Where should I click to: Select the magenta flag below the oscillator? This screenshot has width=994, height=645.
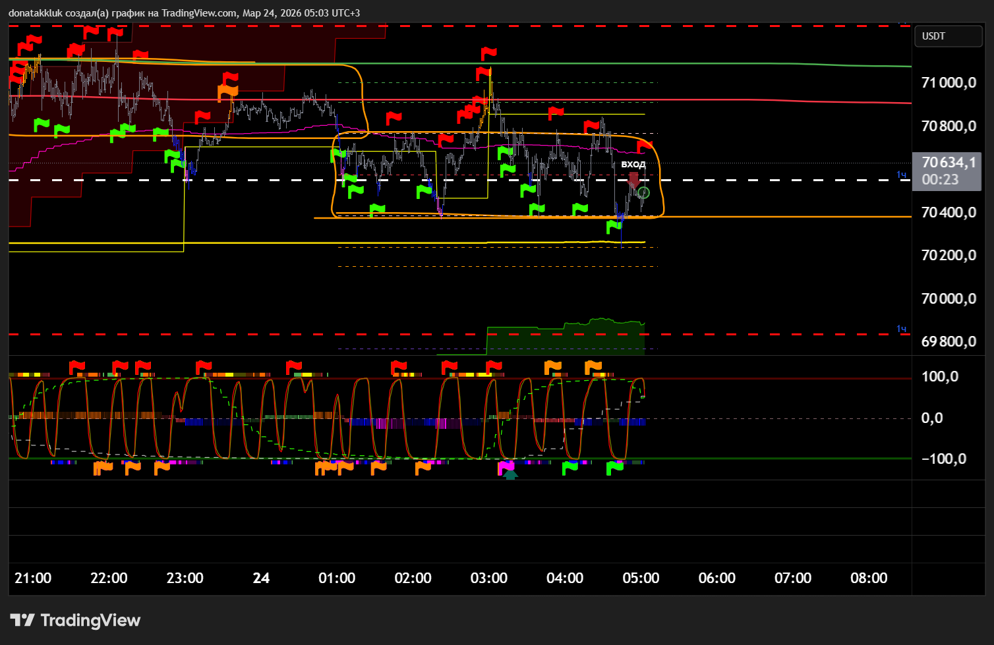[x=506, y=467]
